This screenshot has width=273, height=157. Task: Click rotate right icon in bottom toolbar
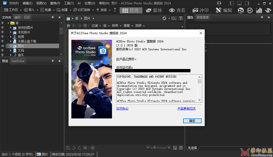(79, 148)
